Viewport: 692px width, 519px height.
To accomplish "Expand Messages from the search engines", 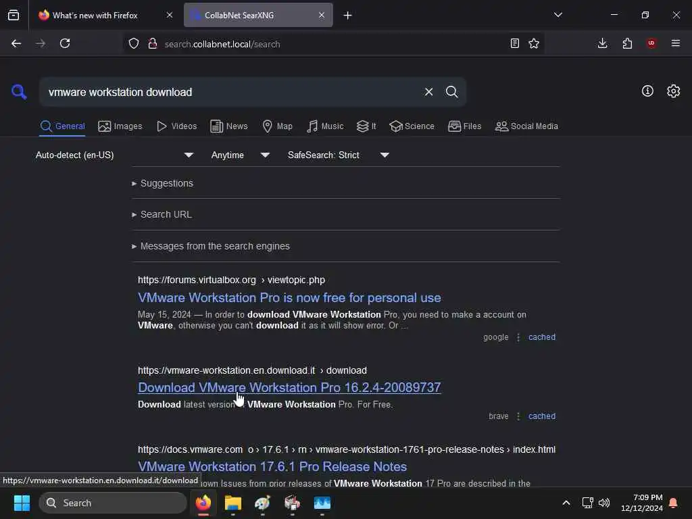I will click(211, 246).
